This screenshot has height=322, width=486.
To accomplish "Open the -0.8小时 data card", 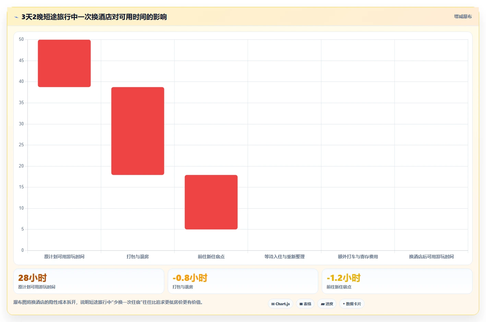I will [x=243, y=281].
